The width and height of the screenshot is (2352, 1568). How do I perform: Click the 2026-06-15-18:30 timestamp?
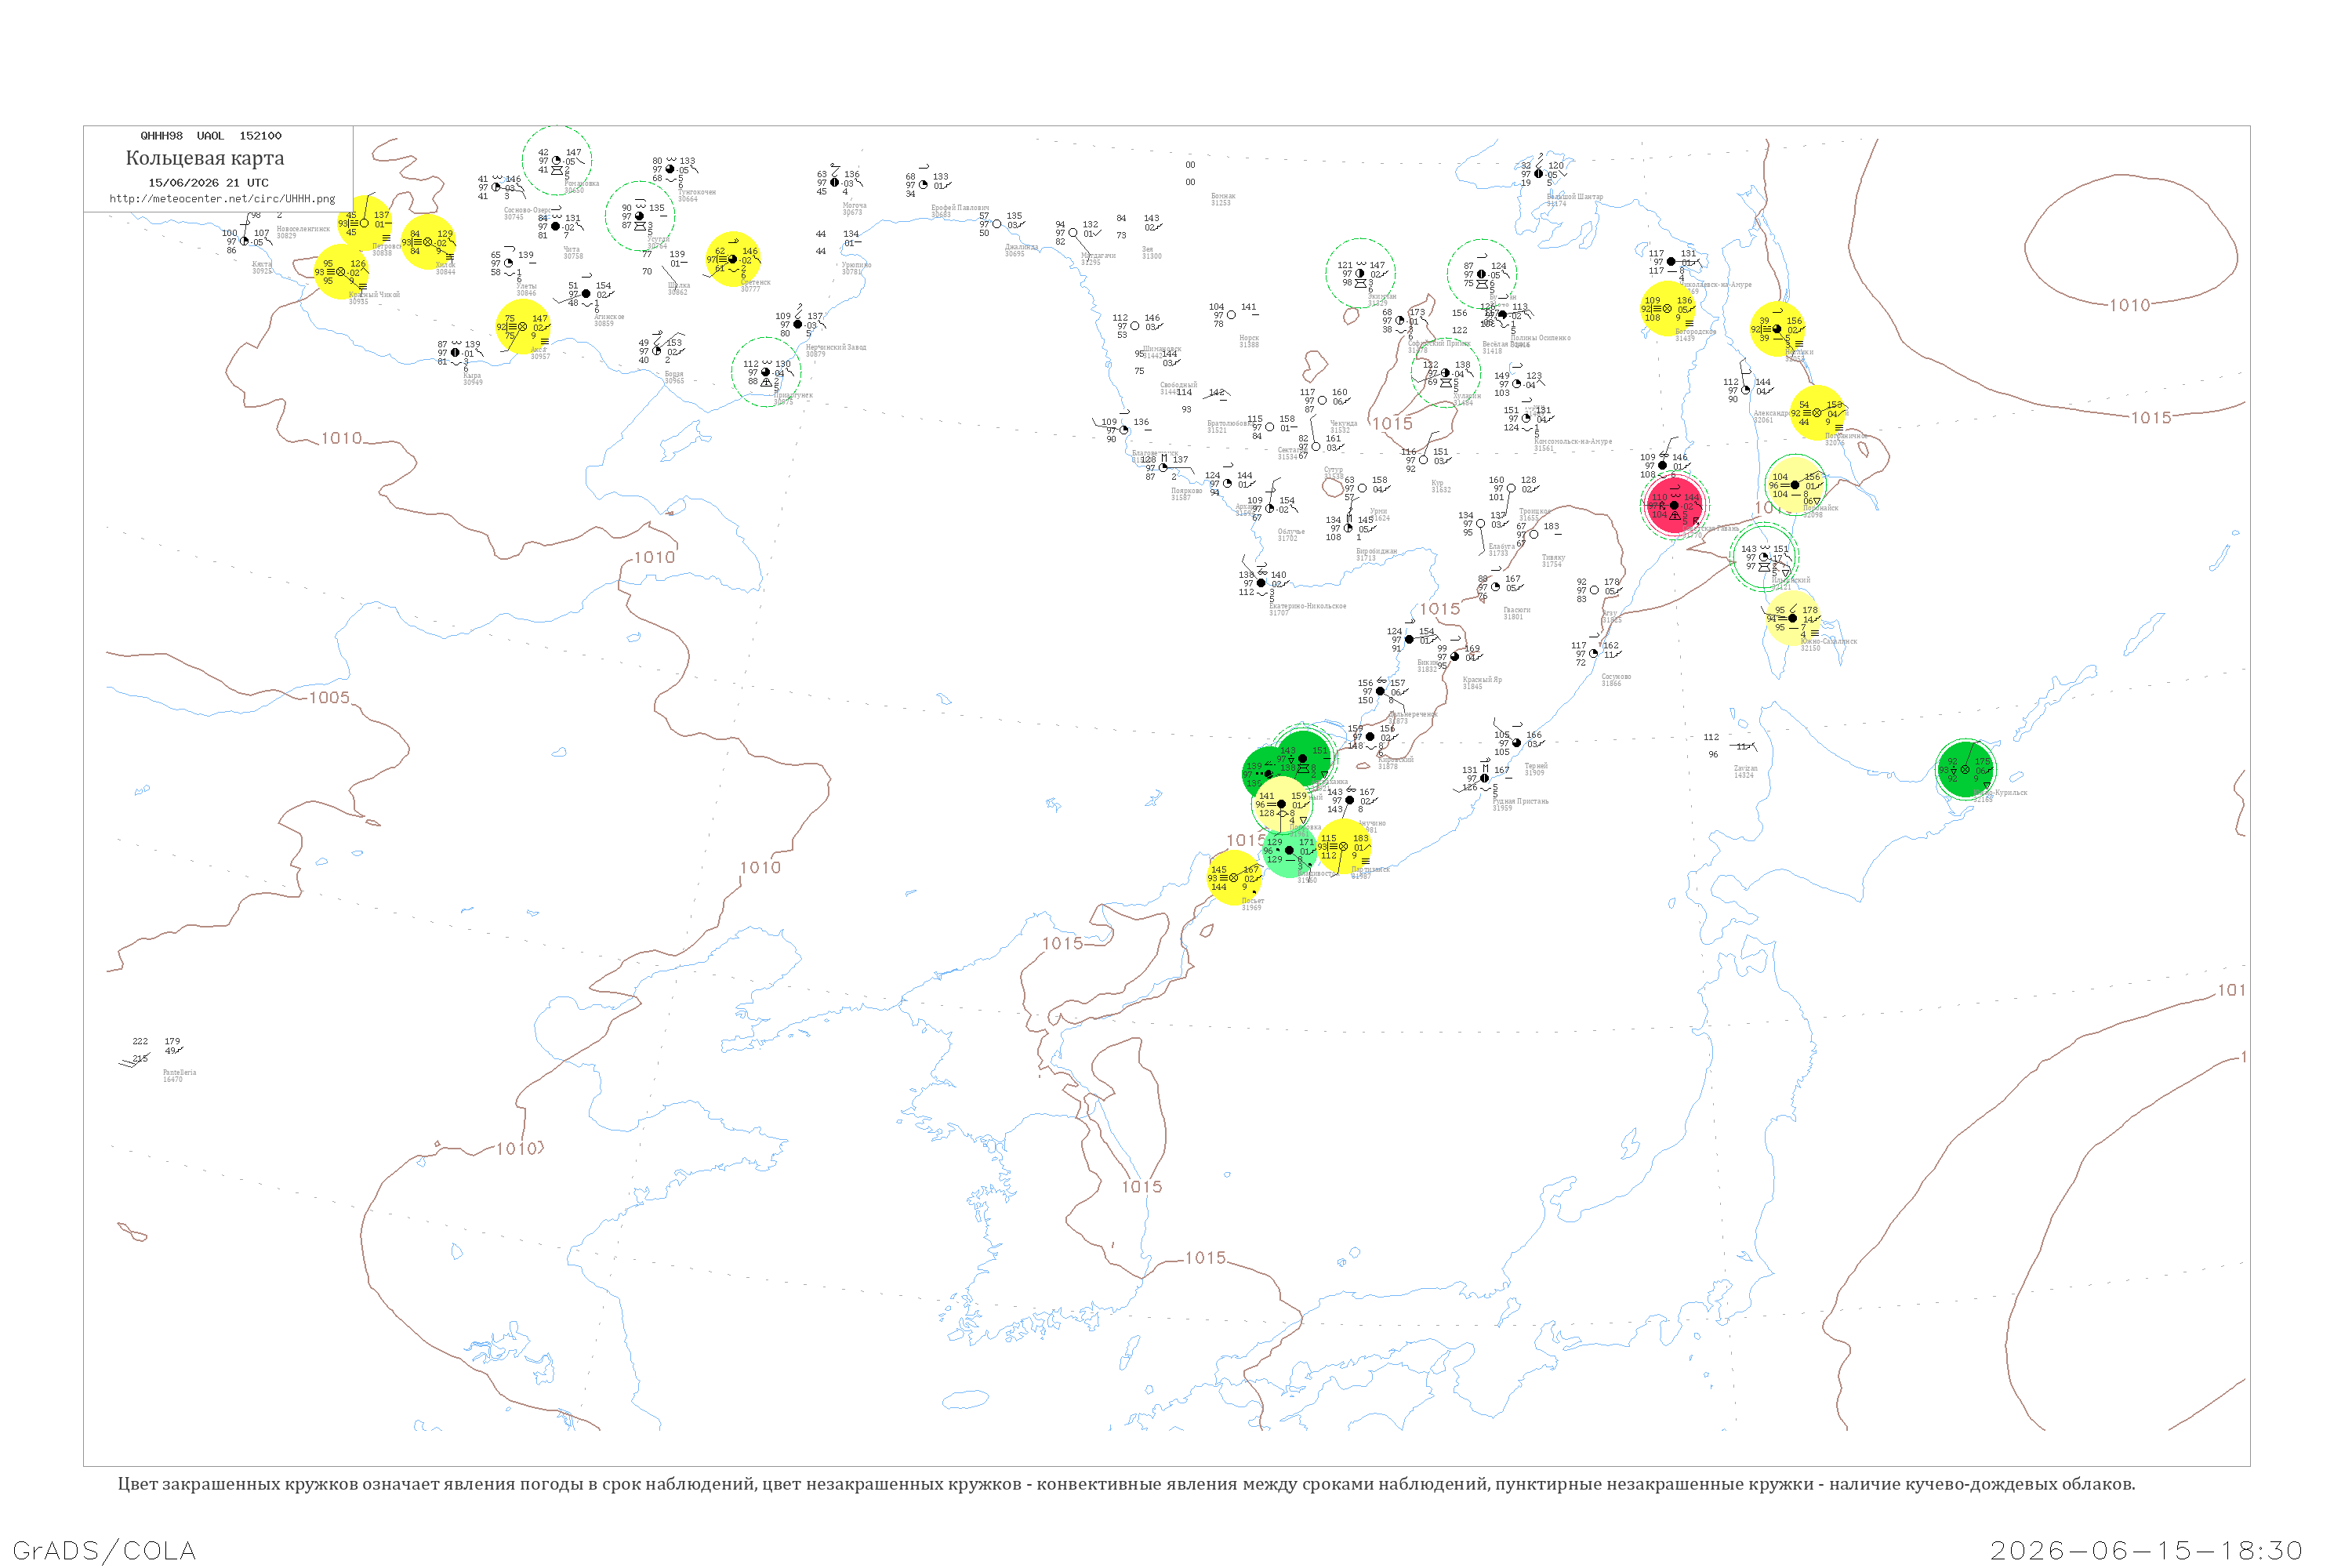[2147, 1550]
